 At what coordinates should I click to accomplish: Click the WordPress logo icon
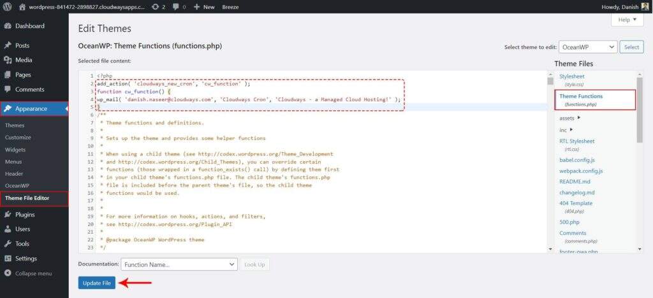coord(8,6)
